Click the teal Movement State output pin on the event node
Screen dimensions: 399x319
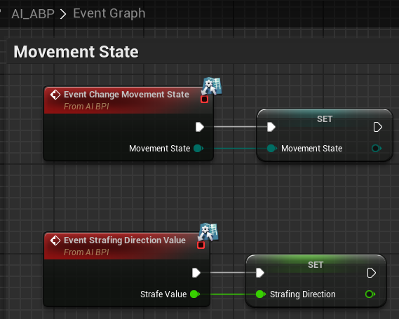[x=198, y=149]
